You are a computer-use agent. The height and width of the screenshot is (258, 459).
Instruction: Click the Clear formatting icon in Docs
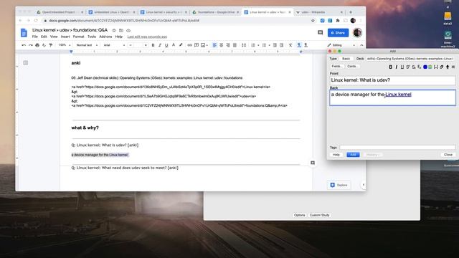pos(290,45)
